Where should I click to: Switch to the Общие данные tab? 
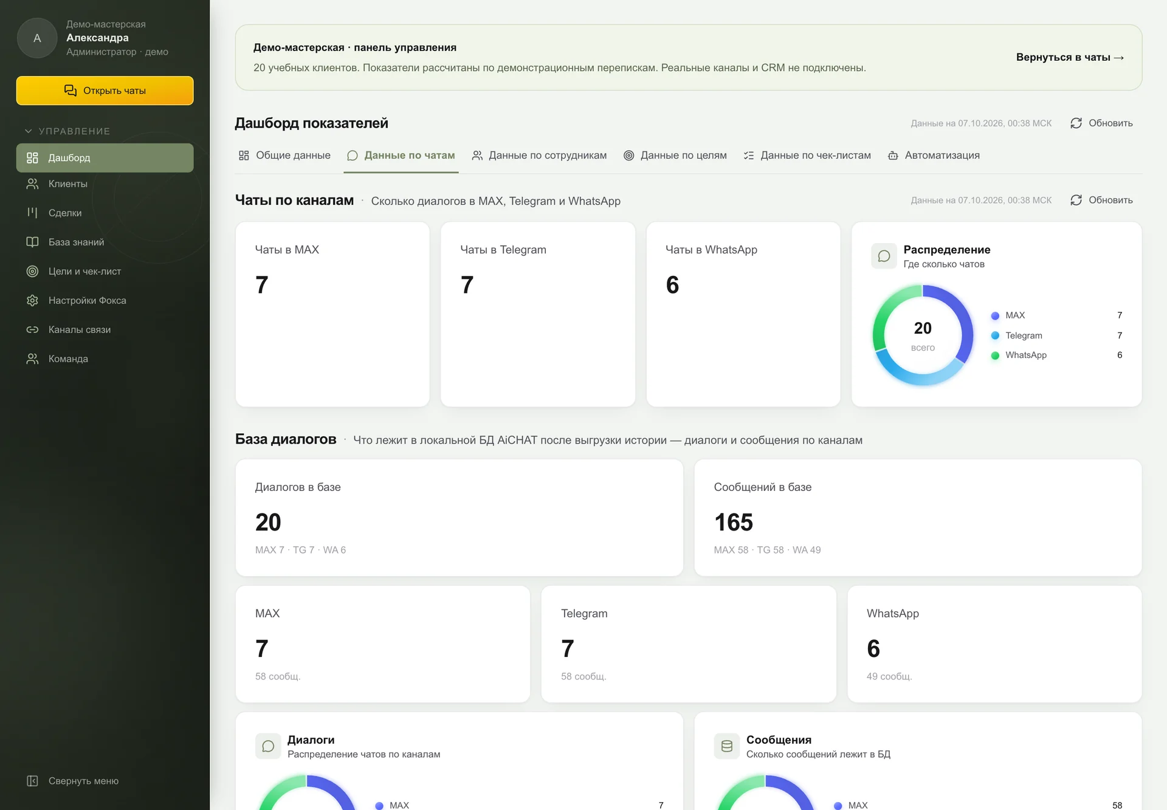click(284, 156)
